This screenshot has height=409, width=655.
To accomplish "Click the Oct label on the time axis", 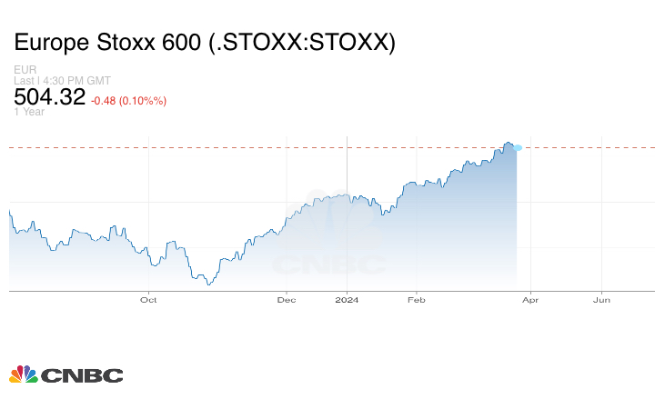I will pyautogui.click(x=148, y=299).
